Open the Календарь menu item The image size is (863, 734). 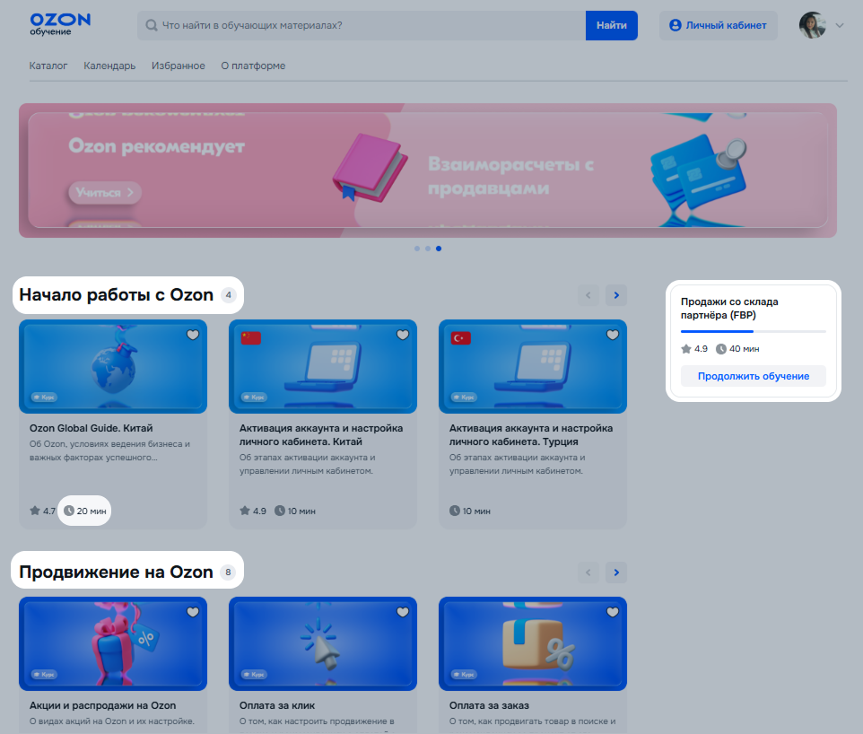[x=109, y=66]
